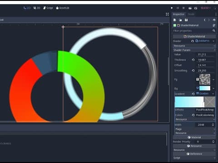Collapse the Shader Param section
218x163 pixels.
tap(194, 50)
